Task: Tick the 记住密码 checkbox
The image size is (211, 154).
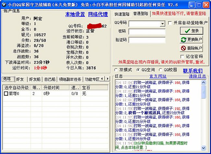Action: (x=182, y=56)
